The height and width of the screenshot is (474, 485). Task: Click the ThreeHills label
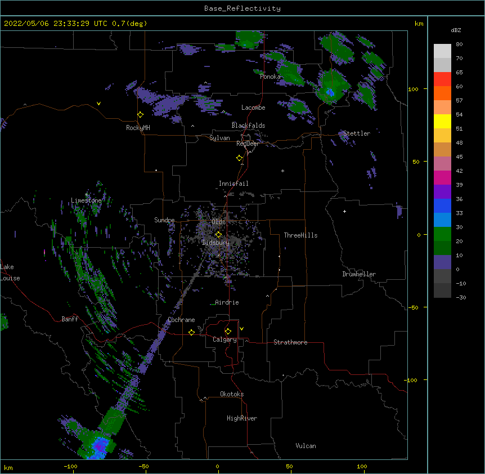pyautogui.click(x=300, y=235)
